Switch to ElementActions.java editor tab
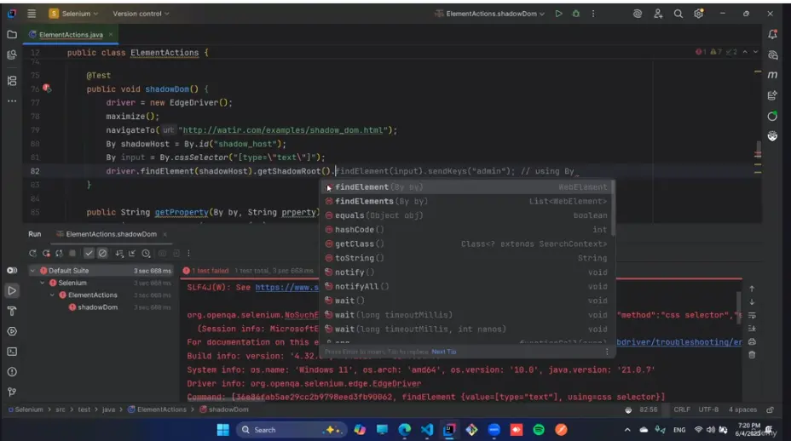Viewport: 791px width, 441px height. [71, 35]
